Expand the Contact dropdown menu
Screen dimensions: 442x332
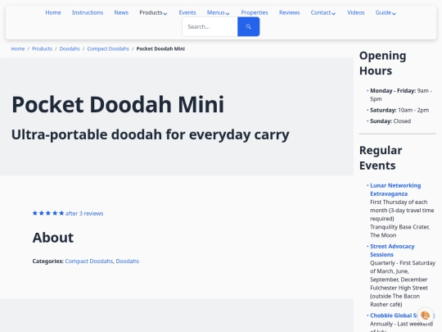323,12
